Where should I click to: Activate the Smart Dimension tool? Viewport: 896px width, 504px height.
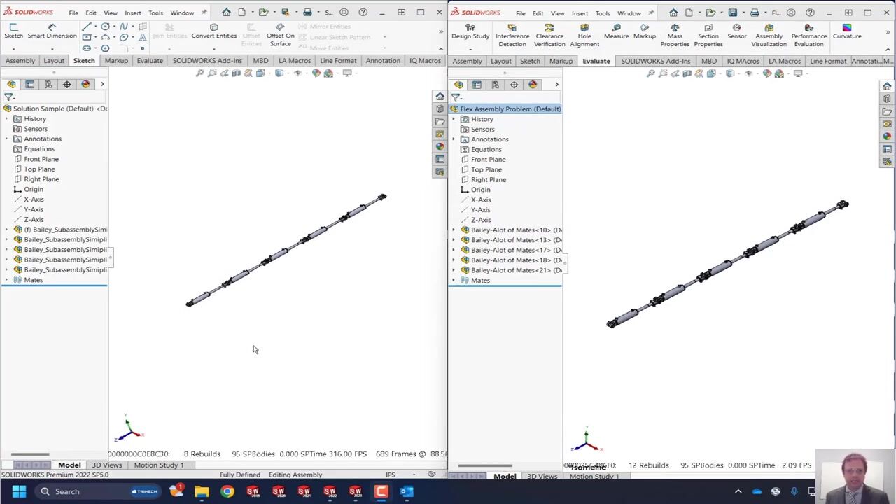click(x=52, y=31)
